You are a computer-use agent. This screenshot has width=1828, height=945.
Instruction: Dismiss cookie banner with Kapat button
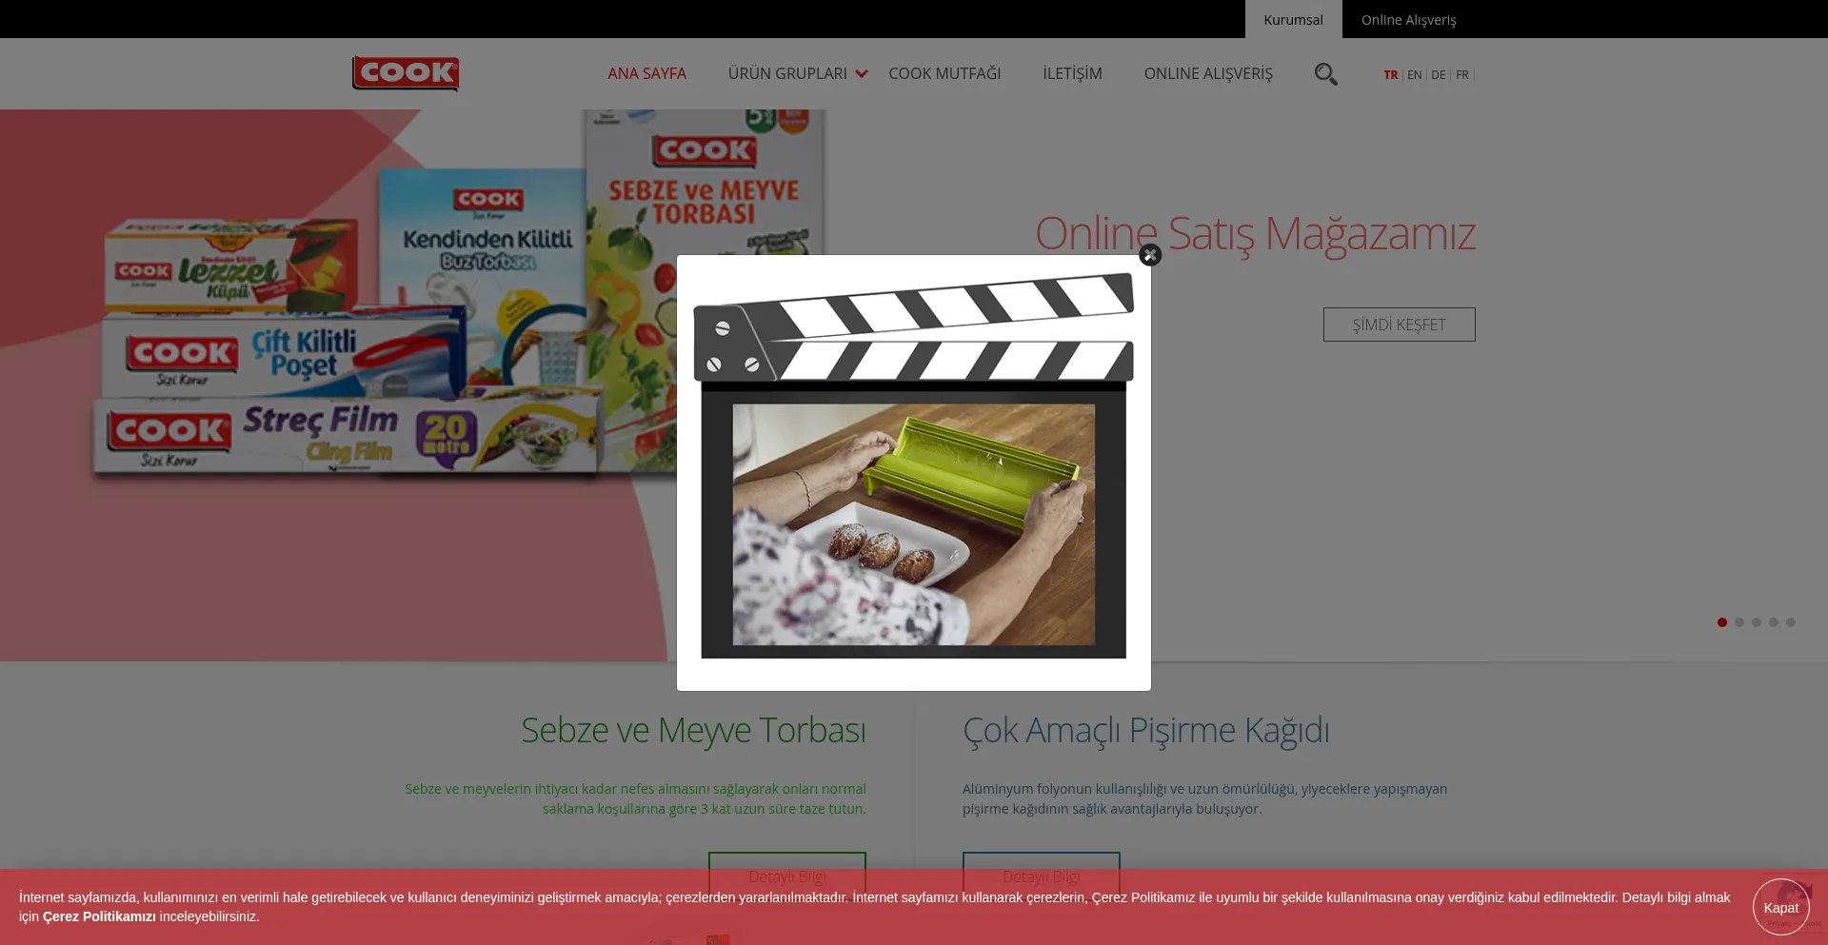tap(1780, 907)
